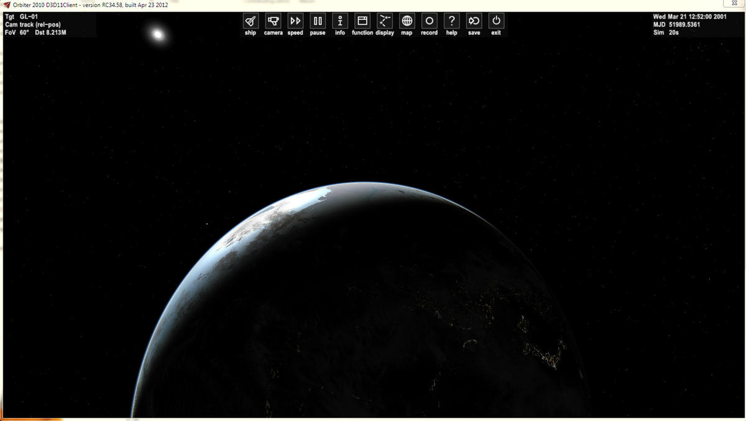Open the function menu icon

362,21
